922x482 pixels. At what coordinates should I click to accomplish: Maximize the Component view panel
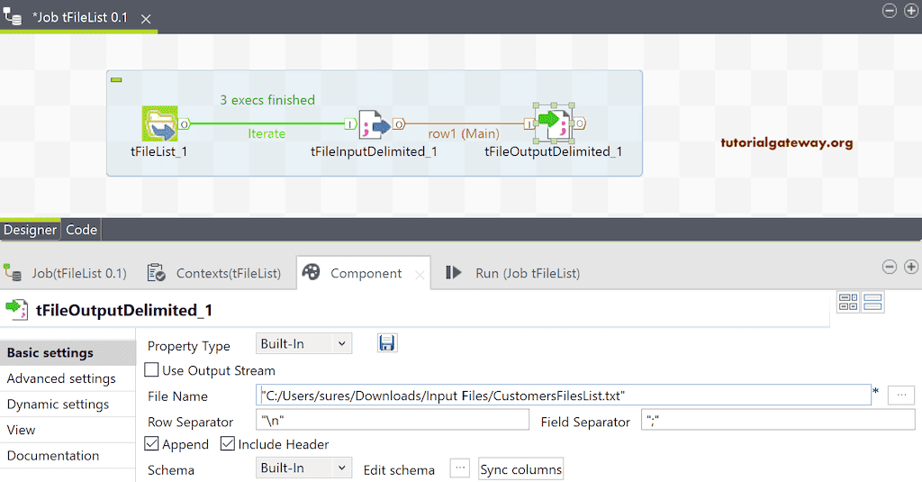[x=911, y=267]
